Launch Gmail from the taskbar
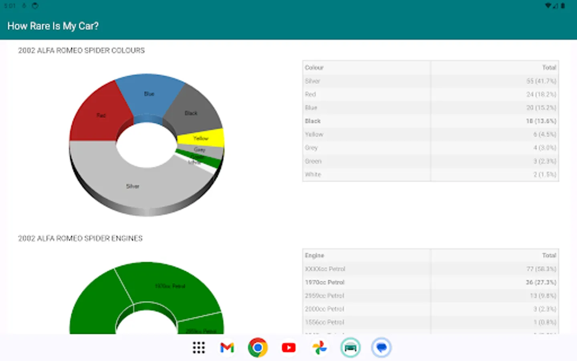Viewport: 577px width, 361px height. pyautogui.click(x=227, y=347)
